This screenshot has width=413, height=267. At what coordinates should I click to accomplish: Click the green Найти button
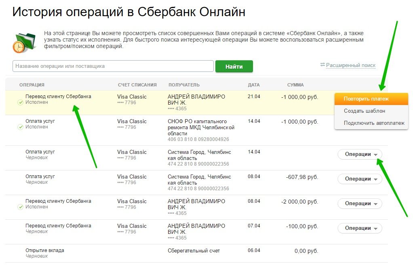(x=234, y=66)
